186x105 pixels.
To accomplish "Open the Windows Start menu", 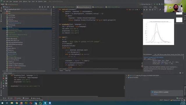I will 2,103.
